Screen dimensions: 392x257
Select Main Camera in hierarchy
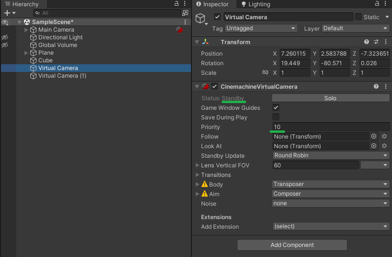[x=56, y=30]
